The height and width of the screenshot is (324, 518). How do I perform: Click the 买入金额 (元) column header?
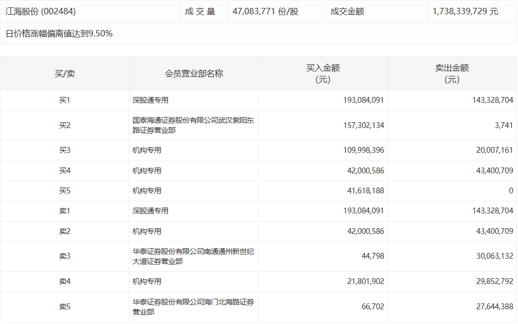pos(323,74)
